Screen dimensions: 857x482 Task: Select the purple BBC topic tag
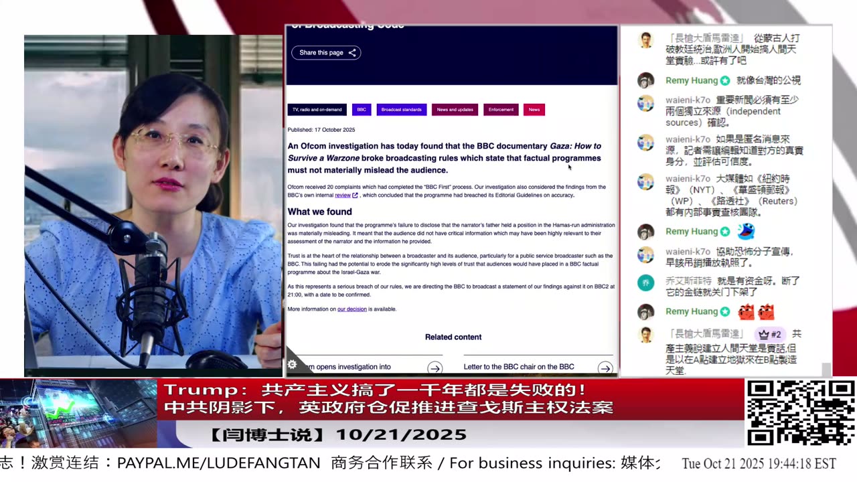coord(362,109)
